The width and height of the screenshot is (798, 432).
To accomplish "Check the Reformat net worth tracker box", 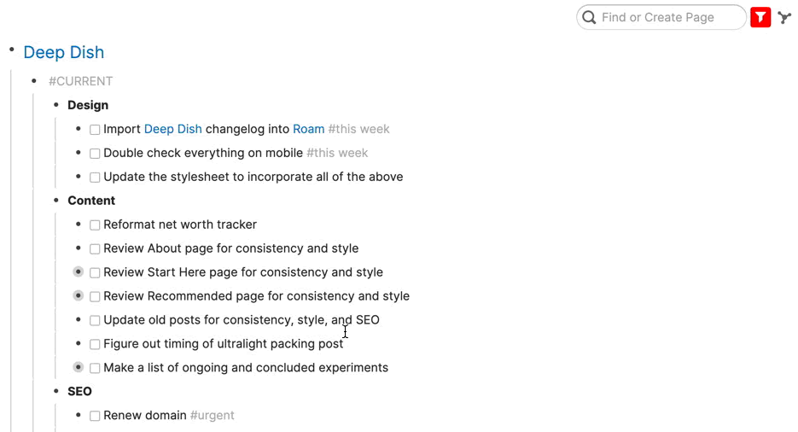I will [95, 225].
